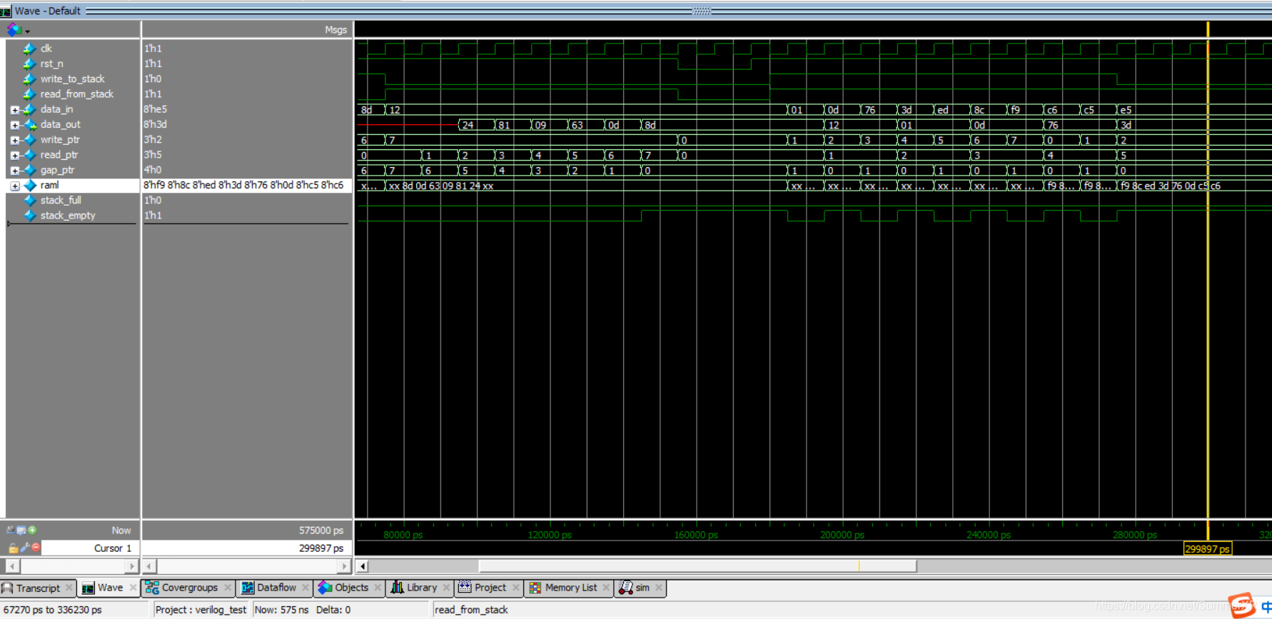Expand the read_ptr bus signal
This screenshot has width=1272, height=619.
click(x=14, y=155)
